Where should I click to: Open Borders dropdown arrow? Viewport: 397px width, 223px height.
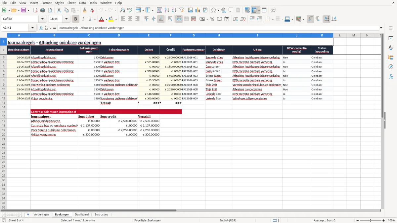tap(273, 19)
